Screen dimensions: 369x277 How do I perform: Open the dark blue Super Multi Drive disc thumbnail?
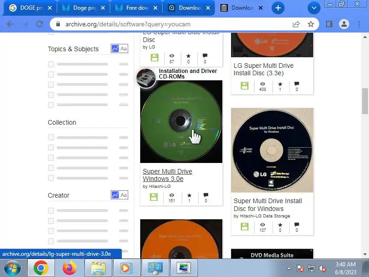tap(272, 150)
